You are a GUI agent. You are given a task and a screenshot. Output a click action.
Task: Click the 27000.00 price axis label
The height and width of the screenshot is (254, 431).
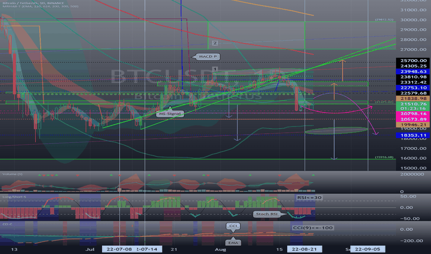tap(413, 49)
